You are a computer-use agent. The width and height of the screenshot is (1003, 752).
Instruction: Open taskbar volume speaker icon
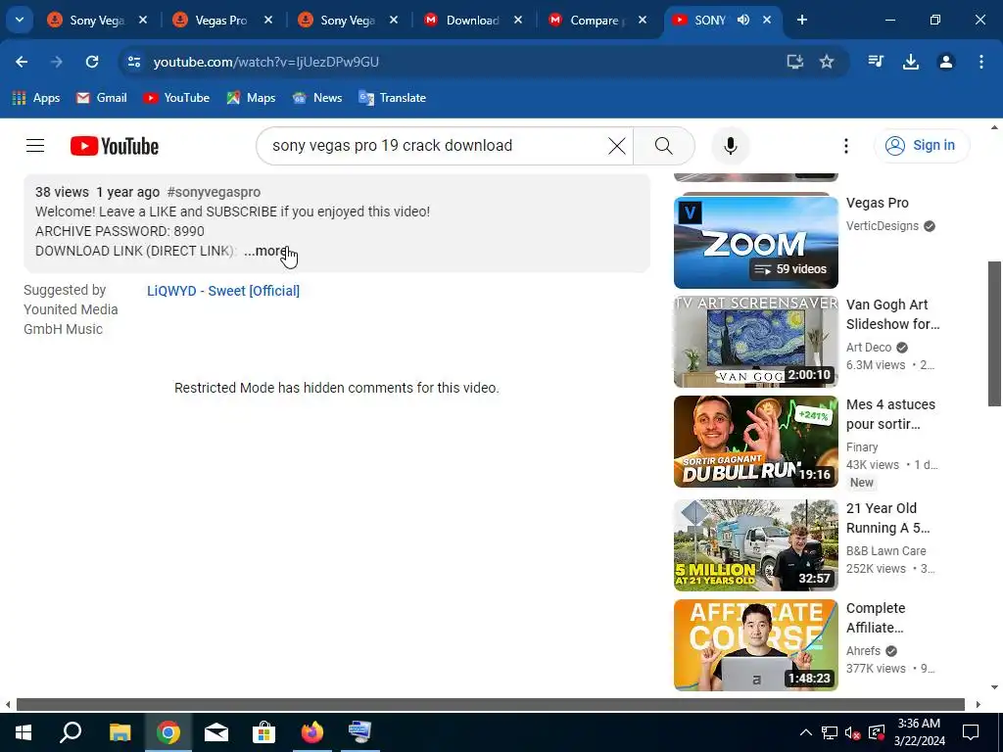point(852,732)
